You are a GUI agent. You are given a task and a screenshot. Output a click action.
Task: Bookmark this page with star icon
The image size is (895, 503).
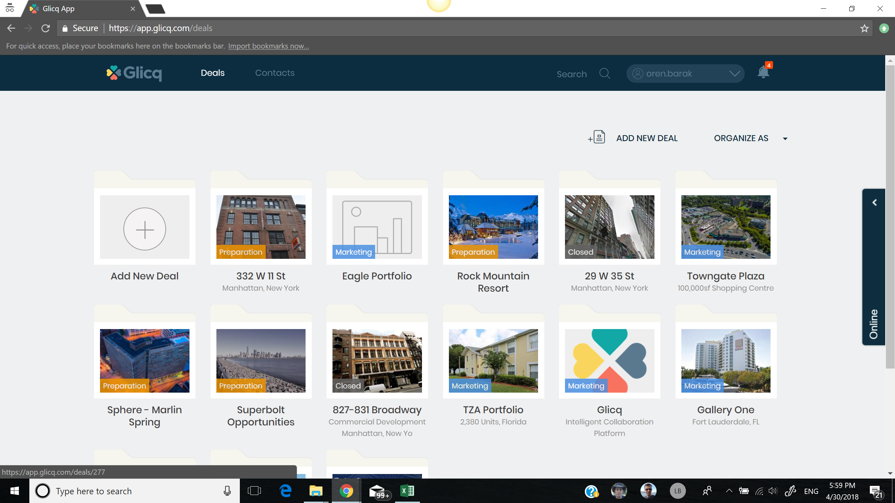pos(864,28)
